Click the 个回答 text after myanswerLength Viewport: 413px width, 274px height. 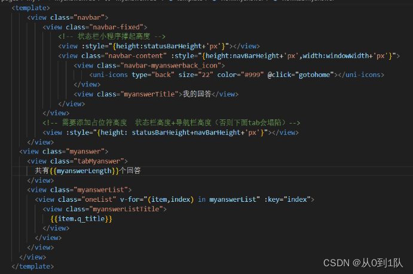(130, 171)
